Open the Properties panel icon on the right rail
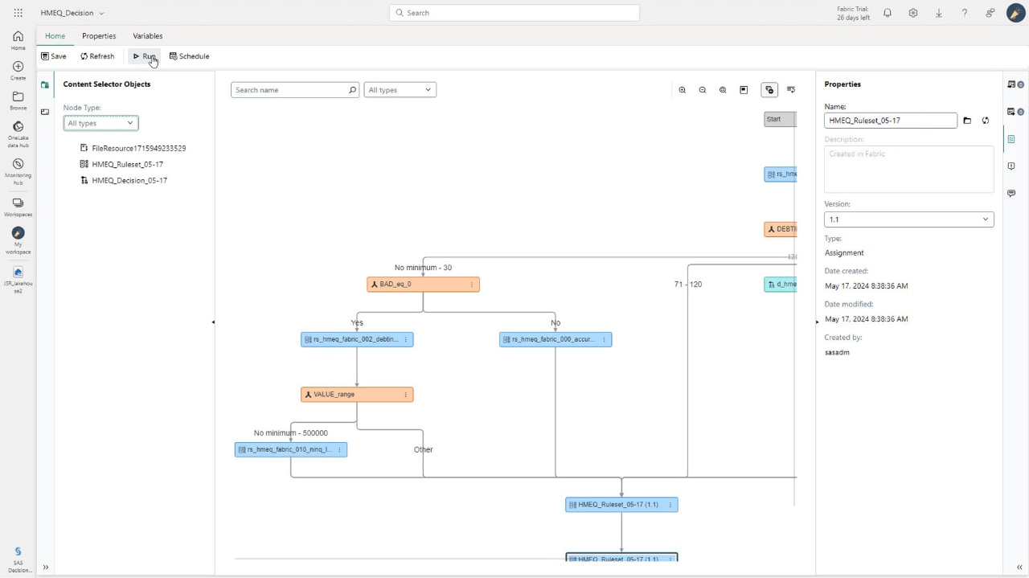 [x=1012, y=139]
